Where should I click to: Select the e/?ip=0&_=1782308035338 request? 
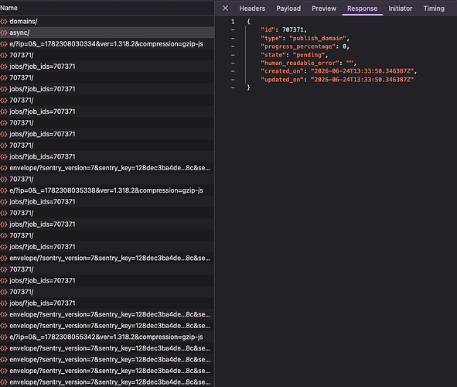[x=107, y=190]
